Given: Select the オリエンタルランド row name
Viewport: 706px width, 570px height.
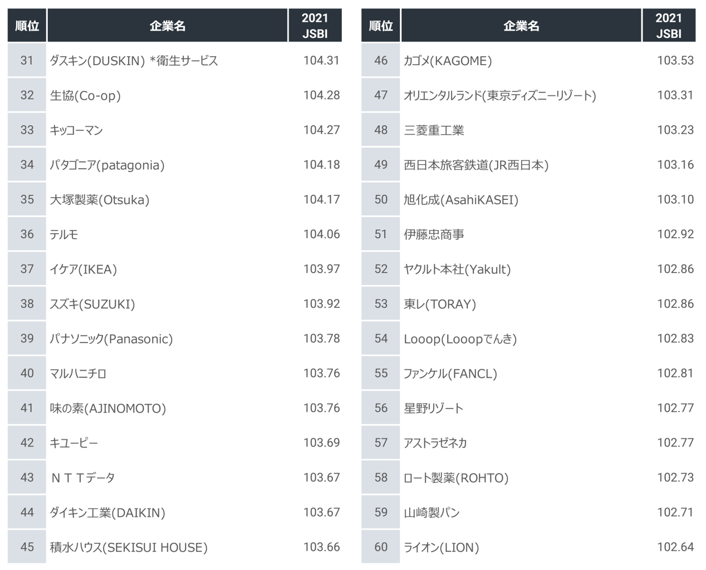Looking at the screenshot, I should [499, 95].
